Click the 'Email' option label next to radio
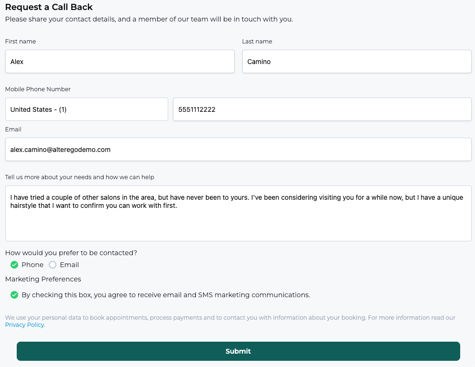The width and height of the screenshot is (475, 367). 69,265
